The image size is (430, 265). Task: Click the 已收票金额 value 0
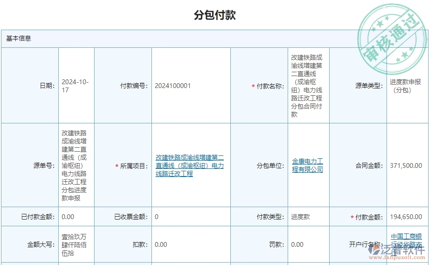pyautogui.click(x=157, y=217)
